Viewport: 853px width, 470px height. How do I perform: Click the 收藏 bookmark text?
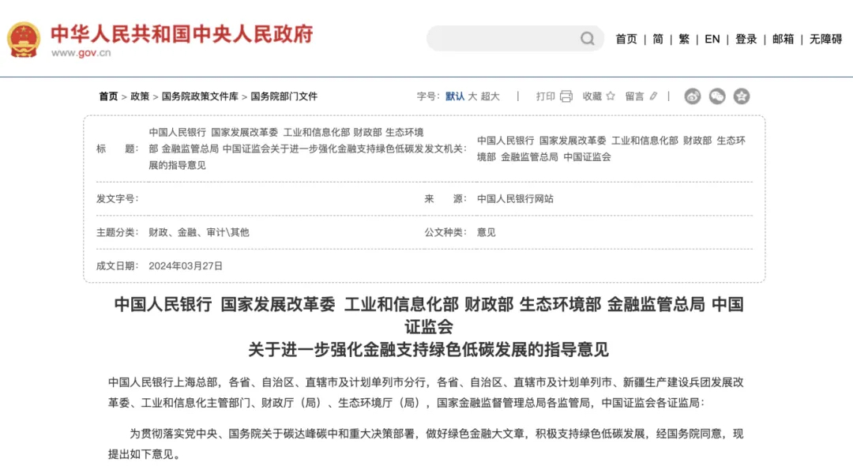tap(592, 96)
